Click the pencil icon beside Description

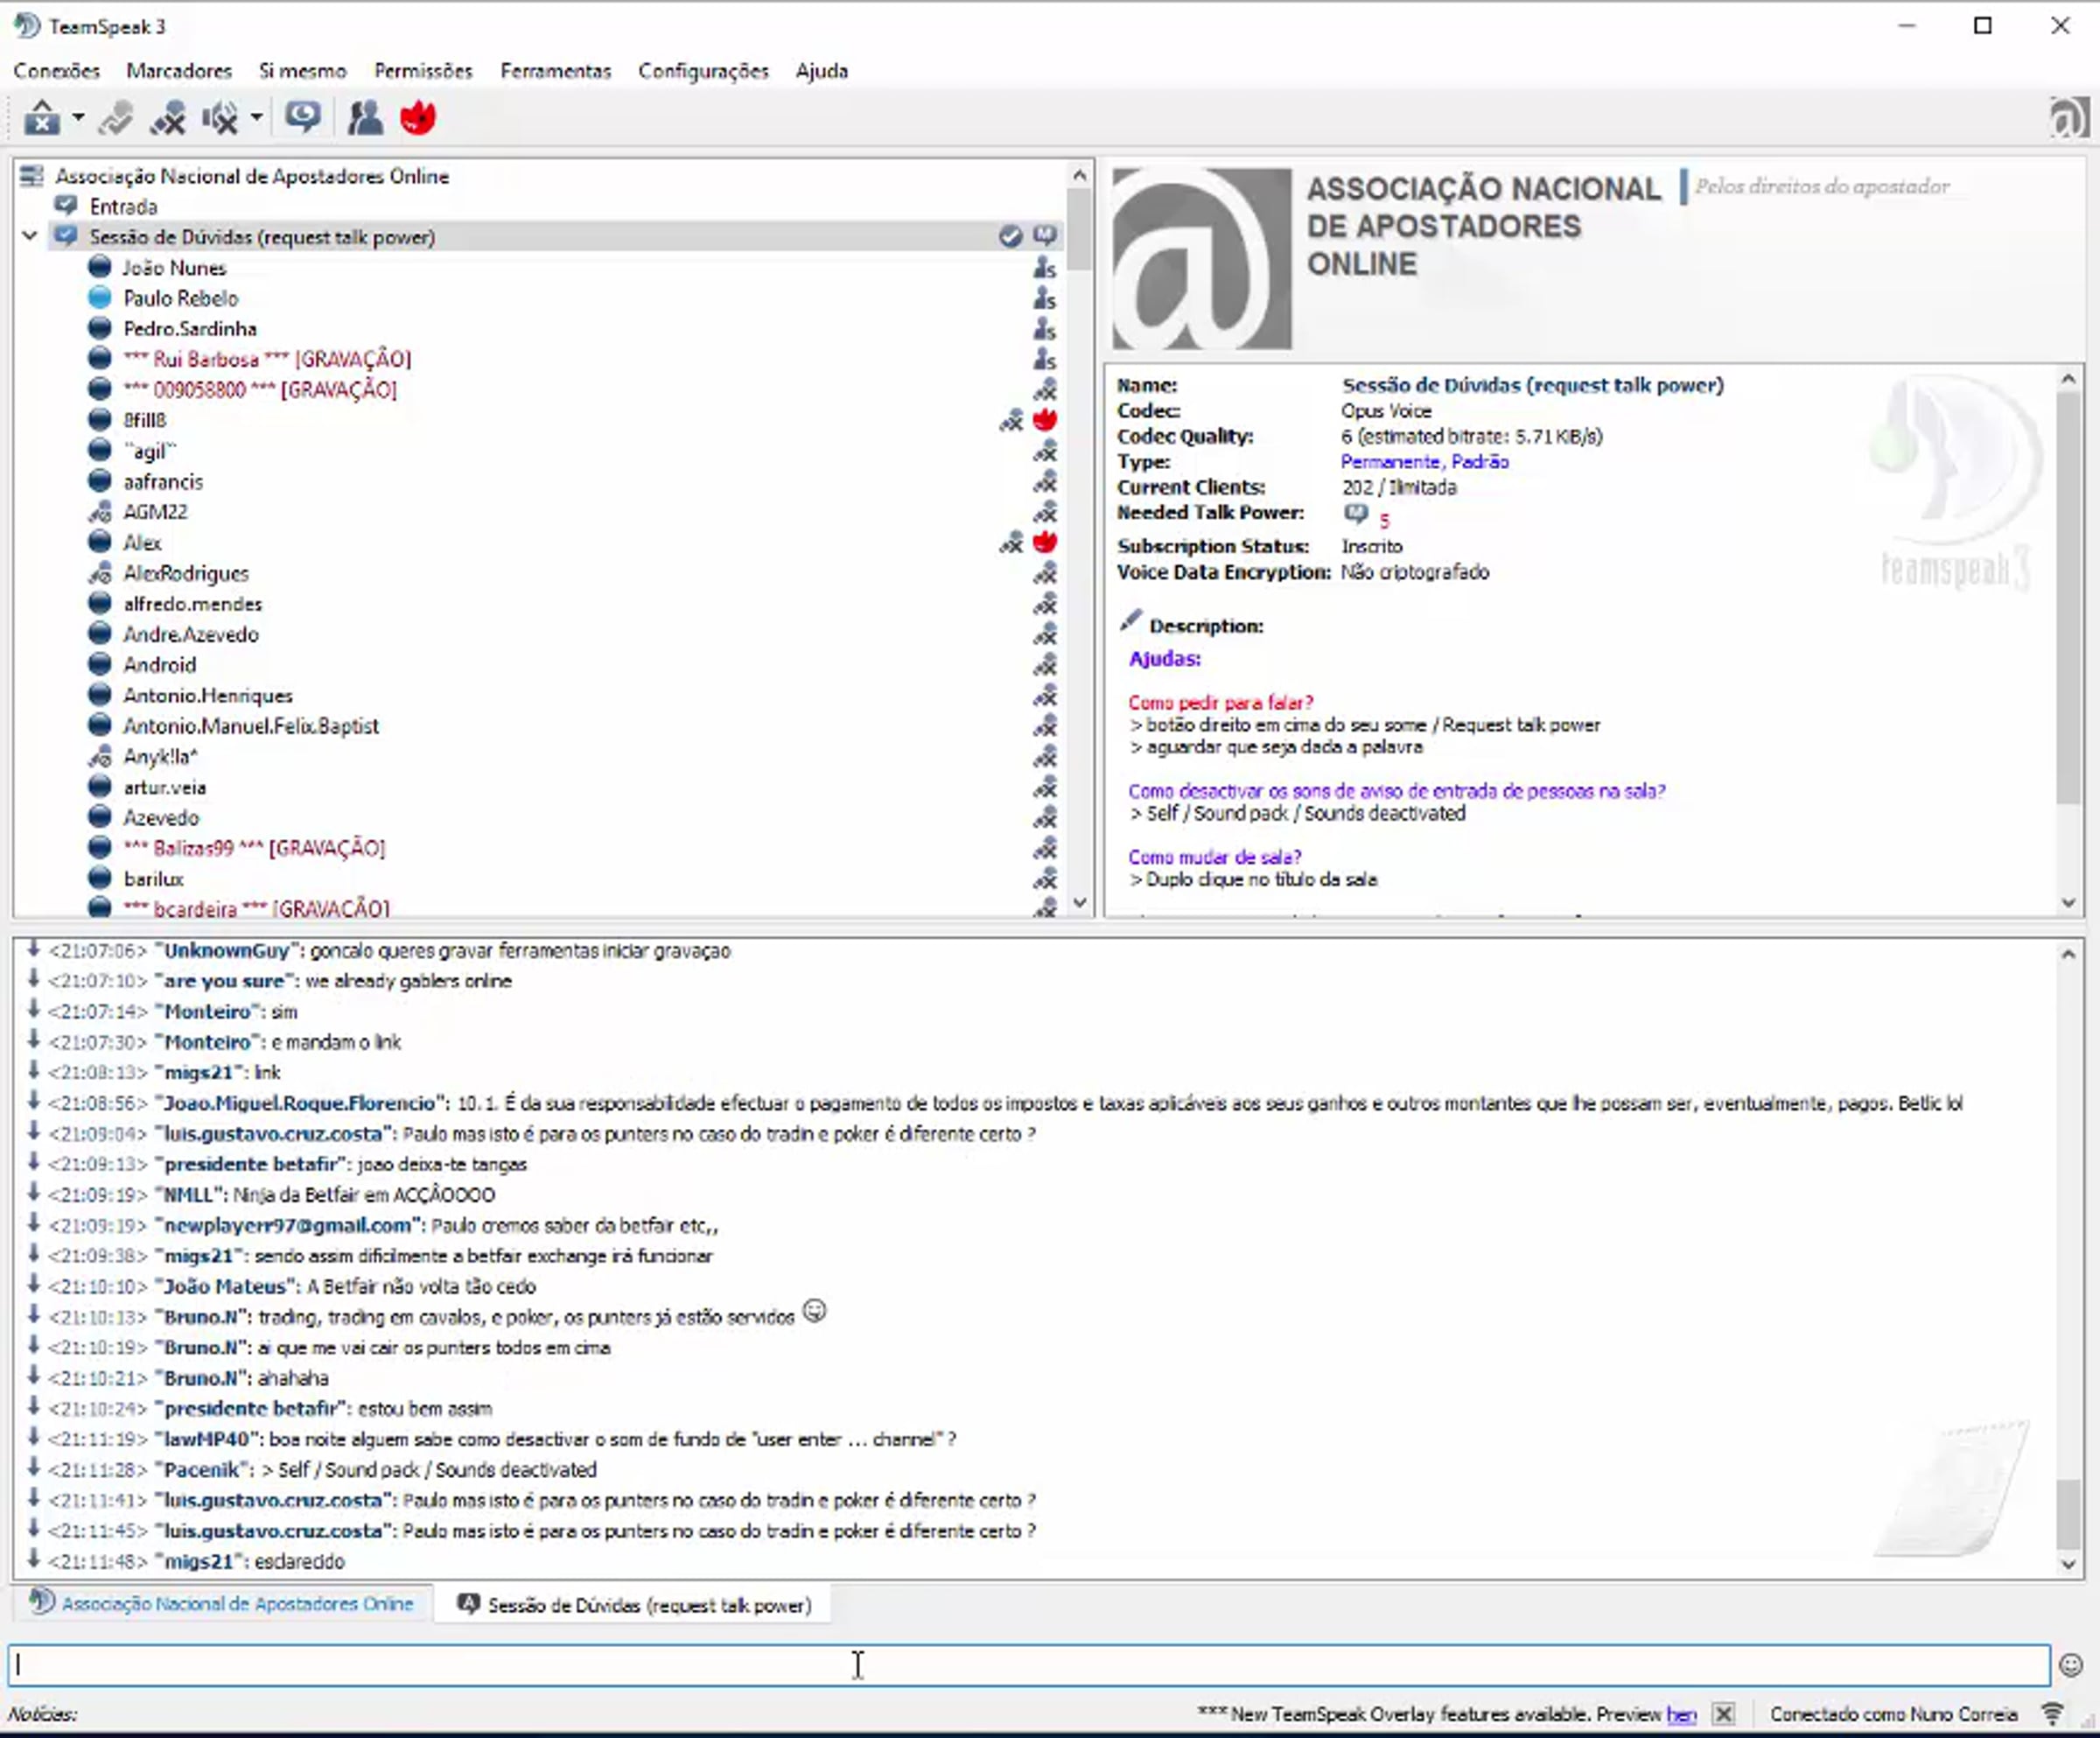pyautogui.click(x=1130, y=622)
